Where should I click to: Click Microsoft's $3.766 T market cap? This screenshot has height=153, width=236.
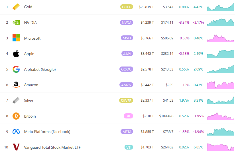click(147, 38)
